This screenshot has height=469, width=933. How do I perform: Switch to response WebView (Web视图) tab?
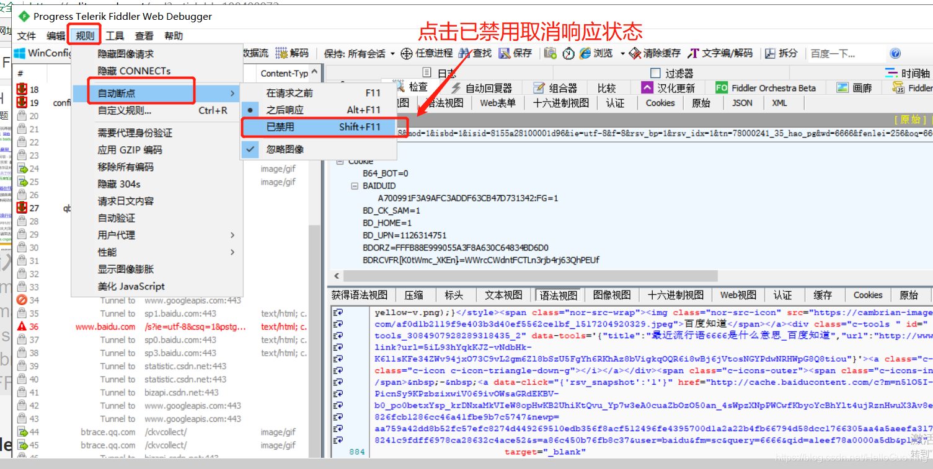coord(738,295)
